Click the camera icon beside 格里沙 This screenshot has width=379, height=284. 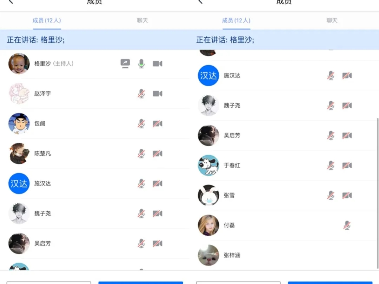[158, 63]
